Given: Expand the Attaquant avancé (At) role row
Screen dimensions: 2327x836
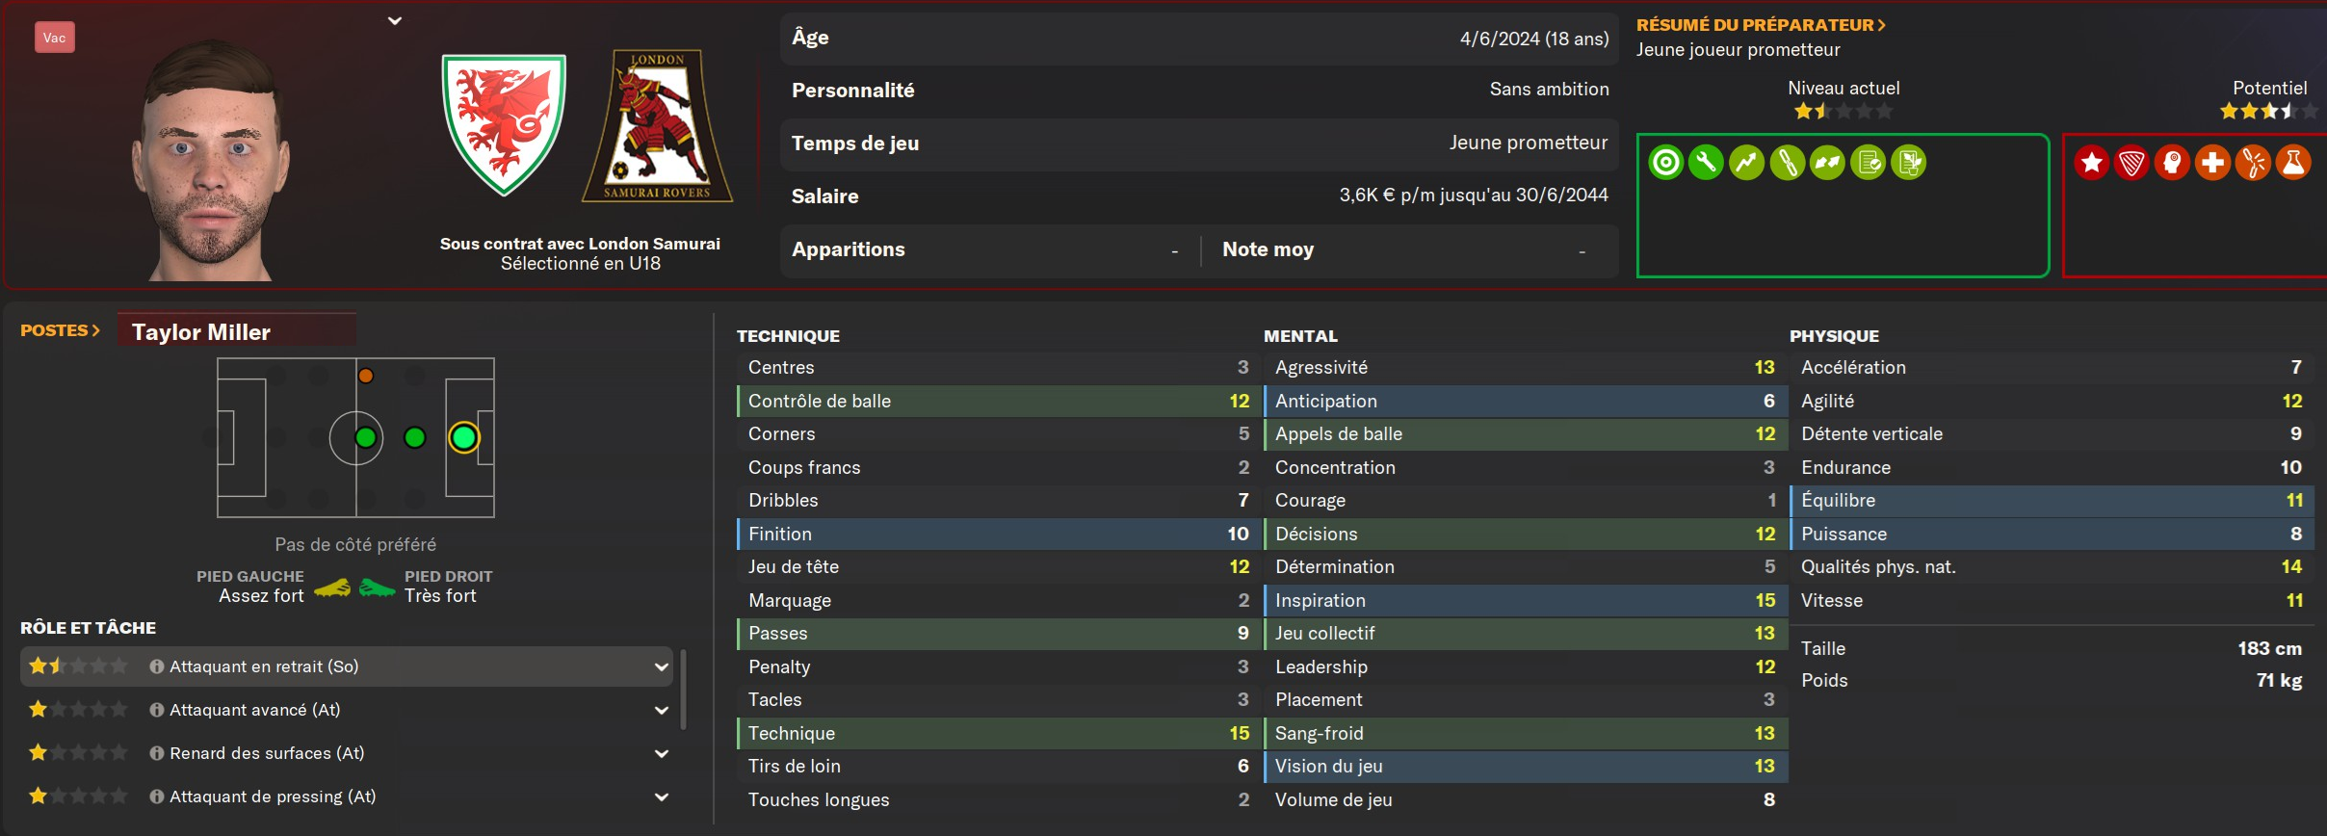Looking at the screenshot, I should pos(662,711).
